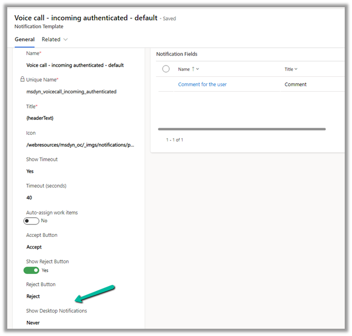Turn off the Show Reject Button toggle
Image resolution: width=352 pixels, height=336 pixels.
click(31, 270)
